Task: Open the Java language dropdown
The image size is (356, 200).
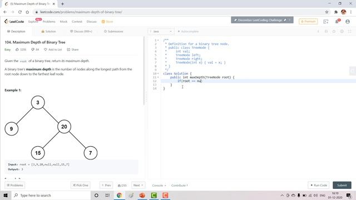Action: point(161,31)
